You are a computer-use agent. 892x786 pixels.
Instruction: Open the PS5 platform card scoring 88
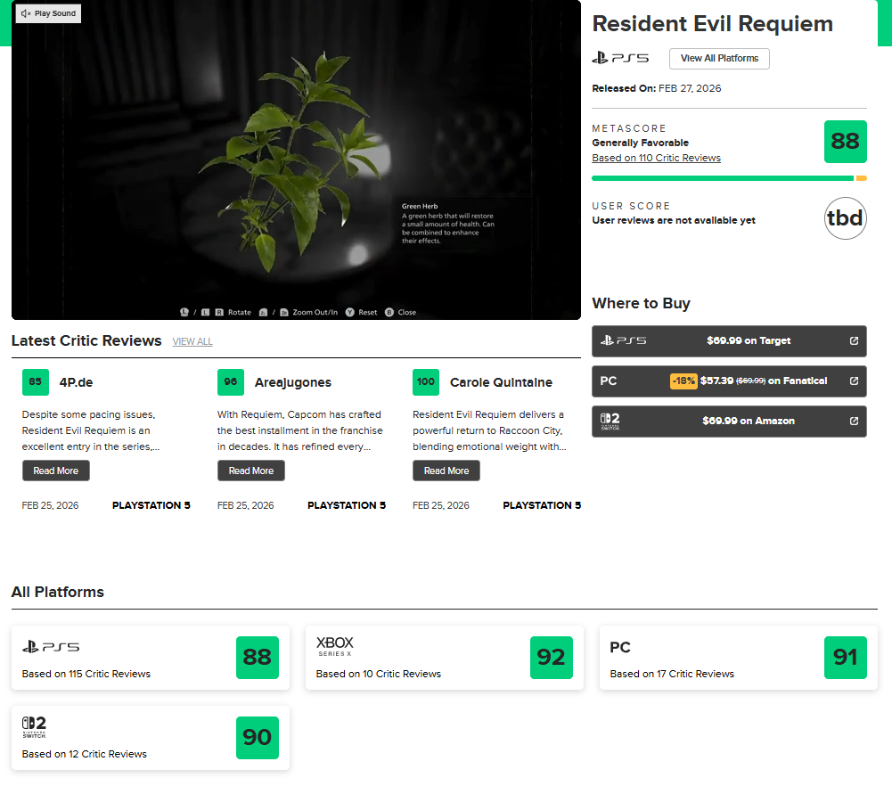[150, 658]
